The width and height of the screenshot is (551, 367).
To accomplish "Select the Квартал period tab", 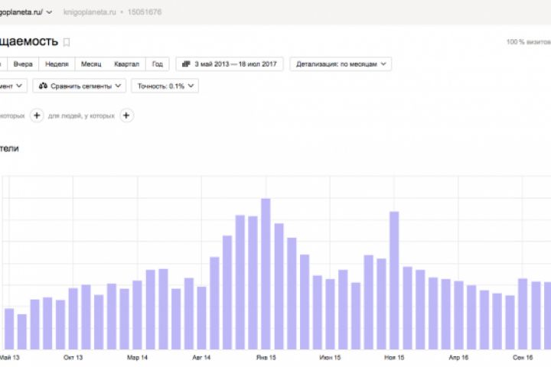I will pyautogui.click(x=126, y=64).
